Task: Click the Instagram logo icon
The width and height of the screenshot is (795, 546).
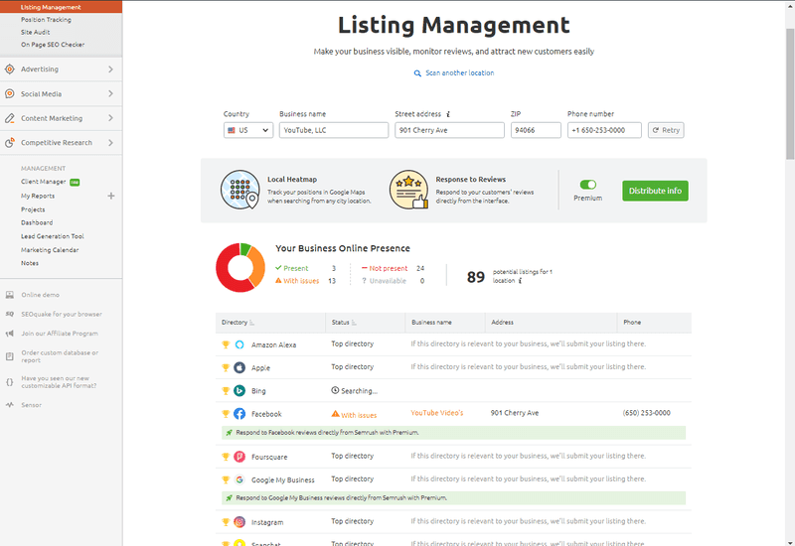Action: coord(239,522)
